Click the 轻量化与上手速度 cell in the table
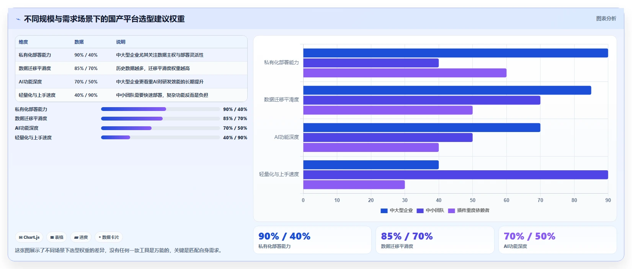The width and height of the screenshot is (632, 269). (x=37, y=95)
